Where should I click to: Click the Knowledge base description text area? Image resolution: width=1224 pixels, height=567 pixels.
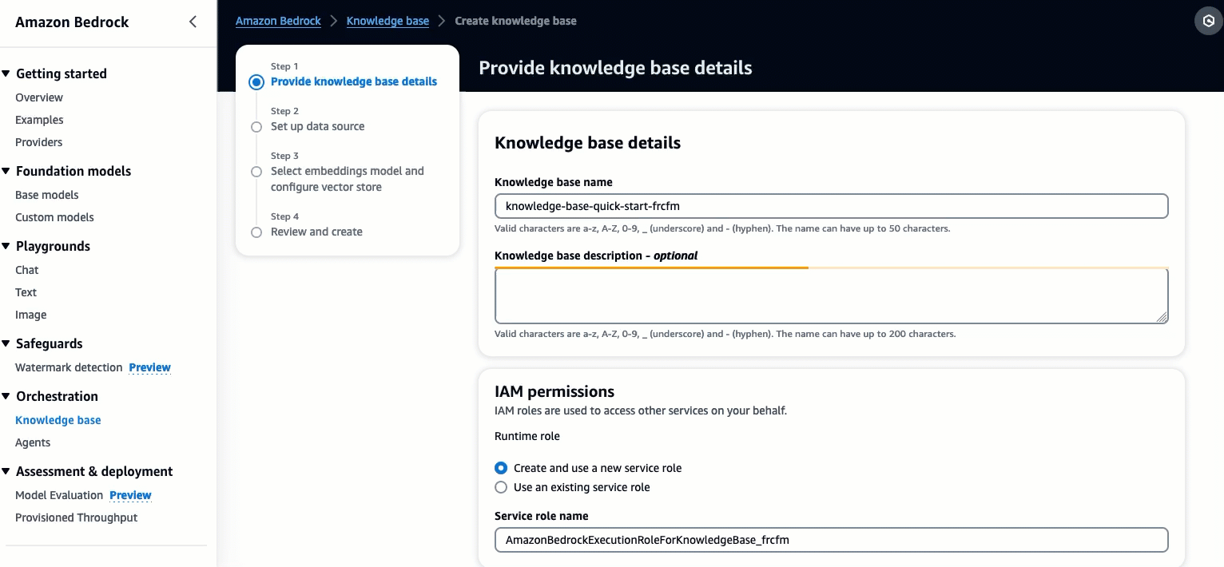pos(832,295)
